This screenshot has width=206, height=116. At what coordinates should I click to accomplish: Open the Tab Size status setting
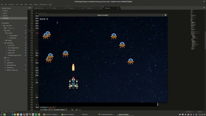click(189, 112)
